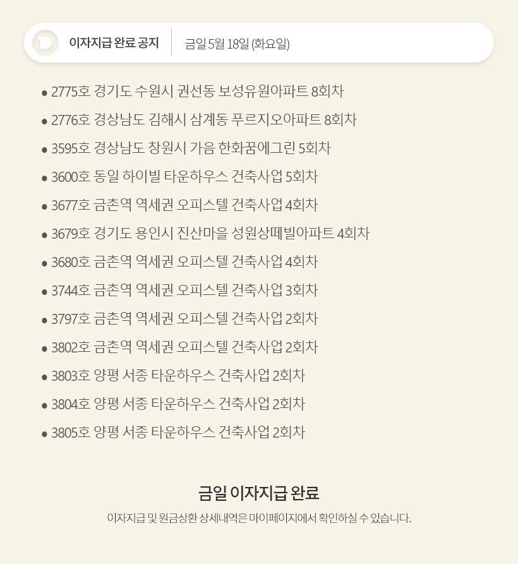Select 3804호 양평 서종 타운하우스 entry
Image resolution: width=518 pixels, height=564 pixels.
tap(178, 404)
